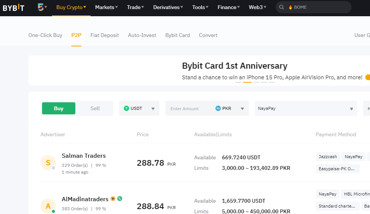Select the third banner carousel indicator
The width and height of the screenshot is (370, 214).
(256, 82)
